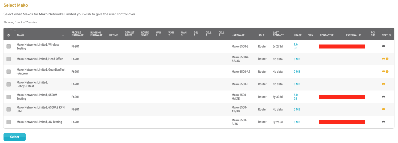This screenshot has width=398, height=143.
Task: Click the 'Select Mako' heading
Action: 16,5
